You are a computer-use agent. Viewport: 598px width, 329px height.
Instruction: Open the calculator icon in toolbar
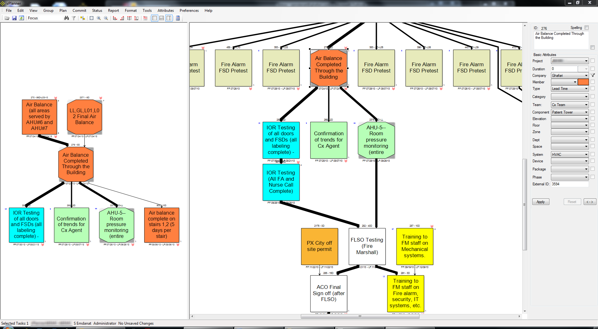[x=178, y=18]
